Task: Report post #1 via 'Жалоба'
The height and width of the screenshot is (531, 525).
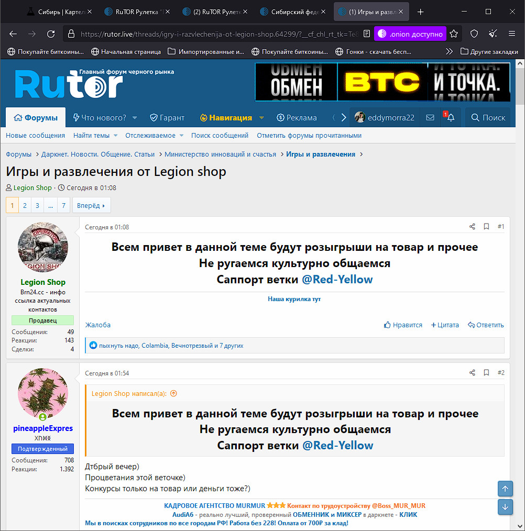Action: coord(97,325)
